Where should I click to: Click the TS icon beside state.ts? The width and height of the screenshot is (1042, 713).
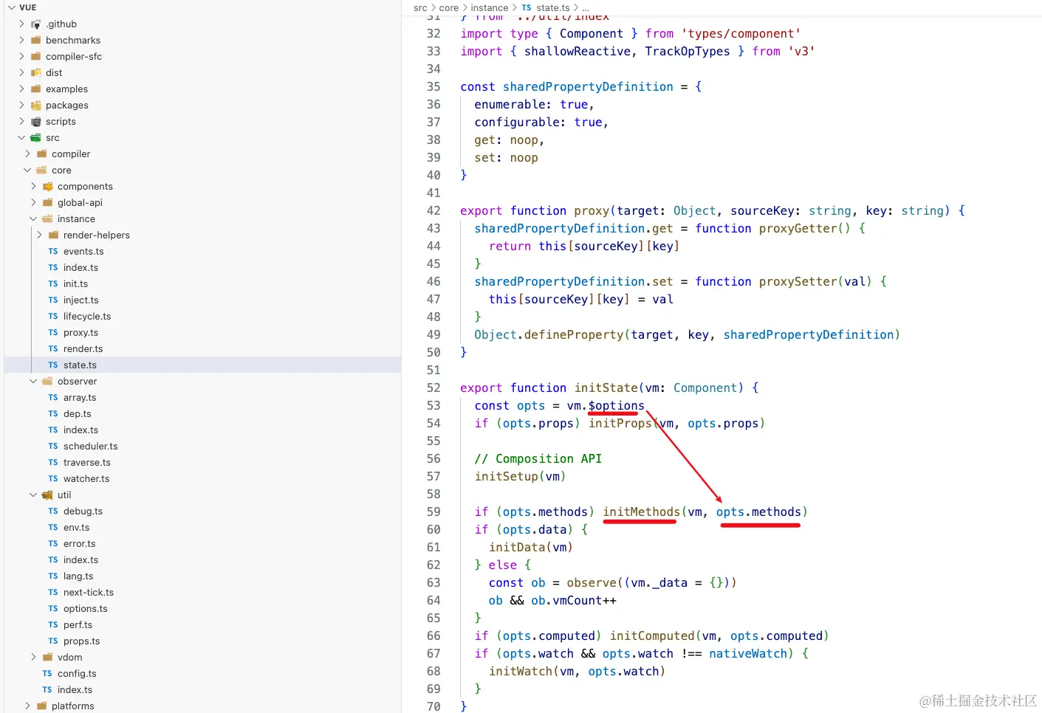point(53,365)
